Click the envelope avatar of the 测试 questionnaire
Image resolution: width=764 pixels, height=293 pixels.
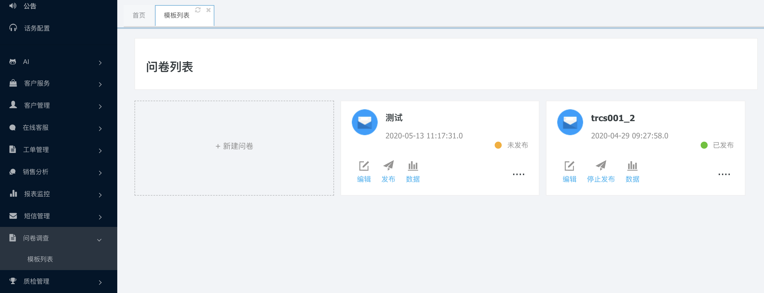[364, 122]
